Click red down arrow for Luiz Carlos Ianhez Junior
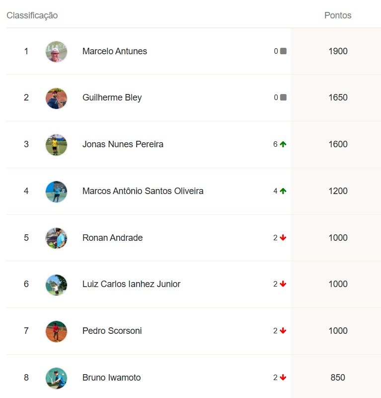The image size is (381, 398). [x=283, y=284]
